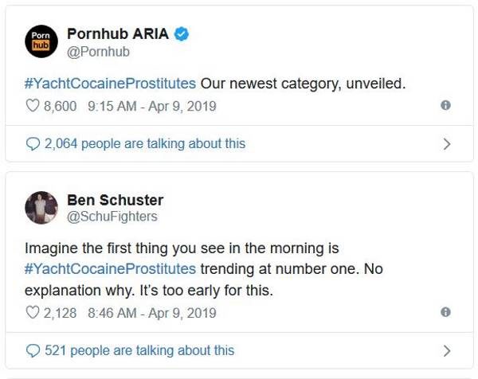Like Ben Schuster's tweet with the heart icon

click(33, 313)
